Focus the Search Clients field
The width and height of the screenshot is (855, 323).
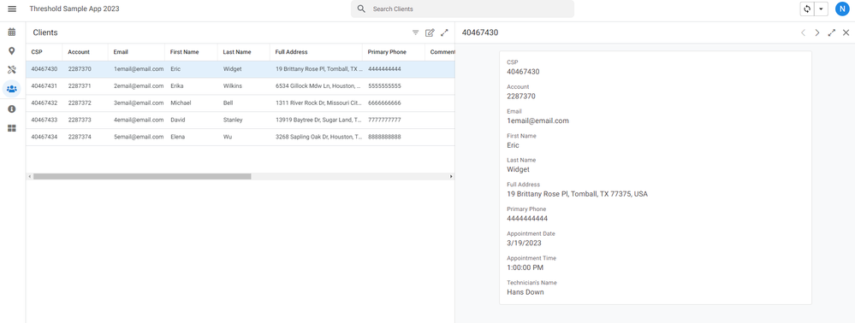462,9
